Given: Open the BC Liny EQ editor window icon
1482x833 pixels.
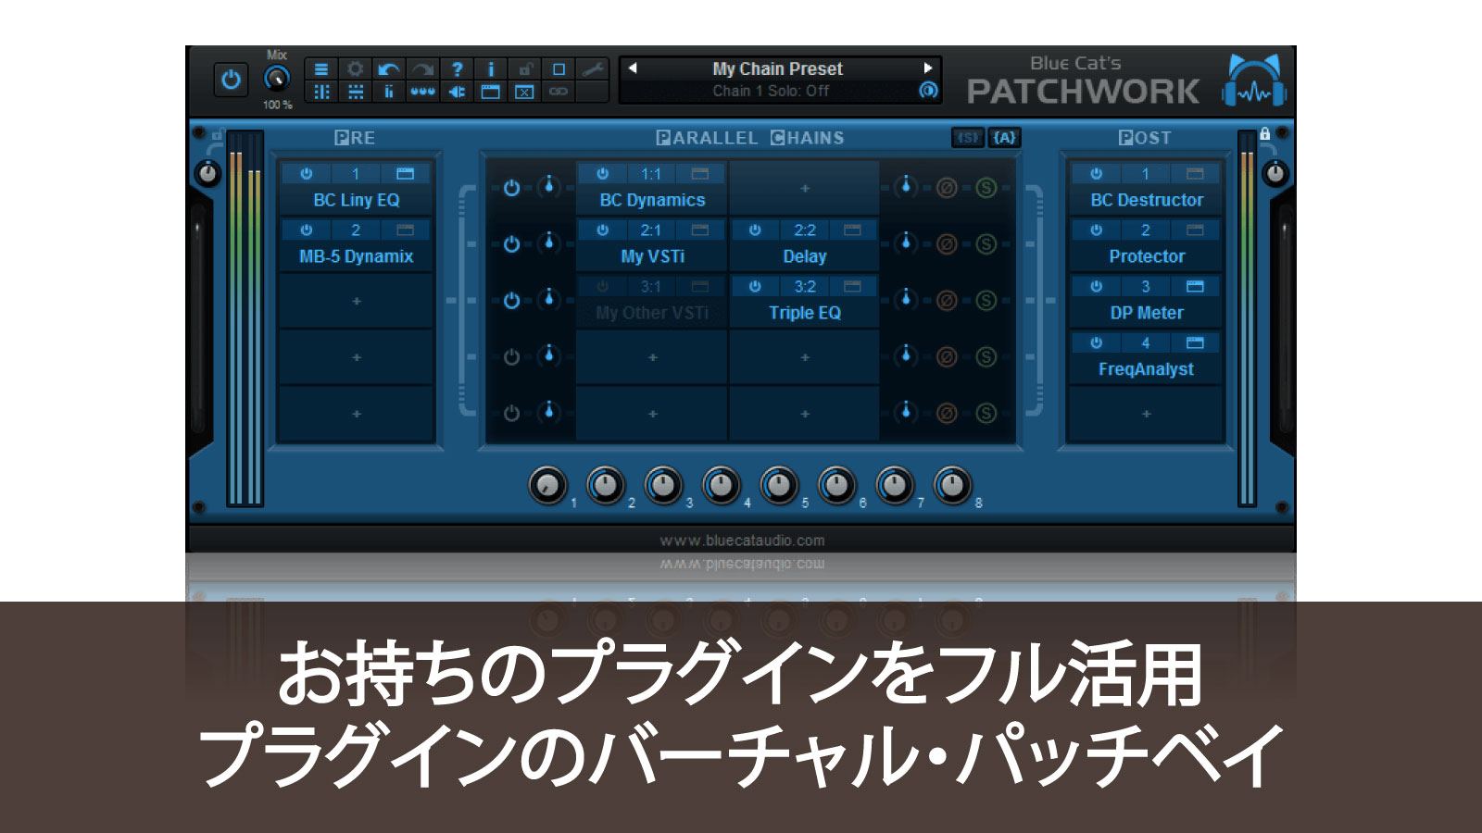Looking at the screenshot, I should pos(405,174).
